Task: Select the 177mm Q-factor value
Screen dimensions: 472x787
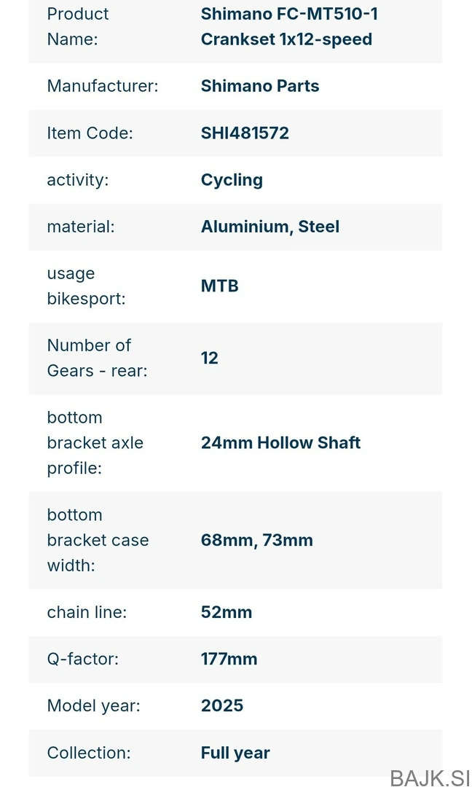Action: tap(229, 659)
